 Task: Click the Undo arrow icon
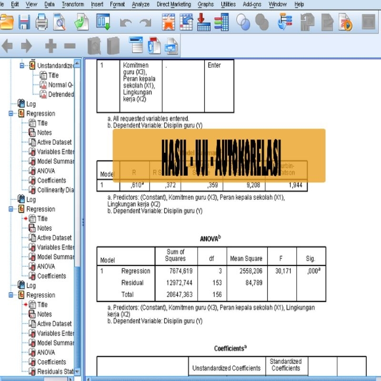point(126,23)
